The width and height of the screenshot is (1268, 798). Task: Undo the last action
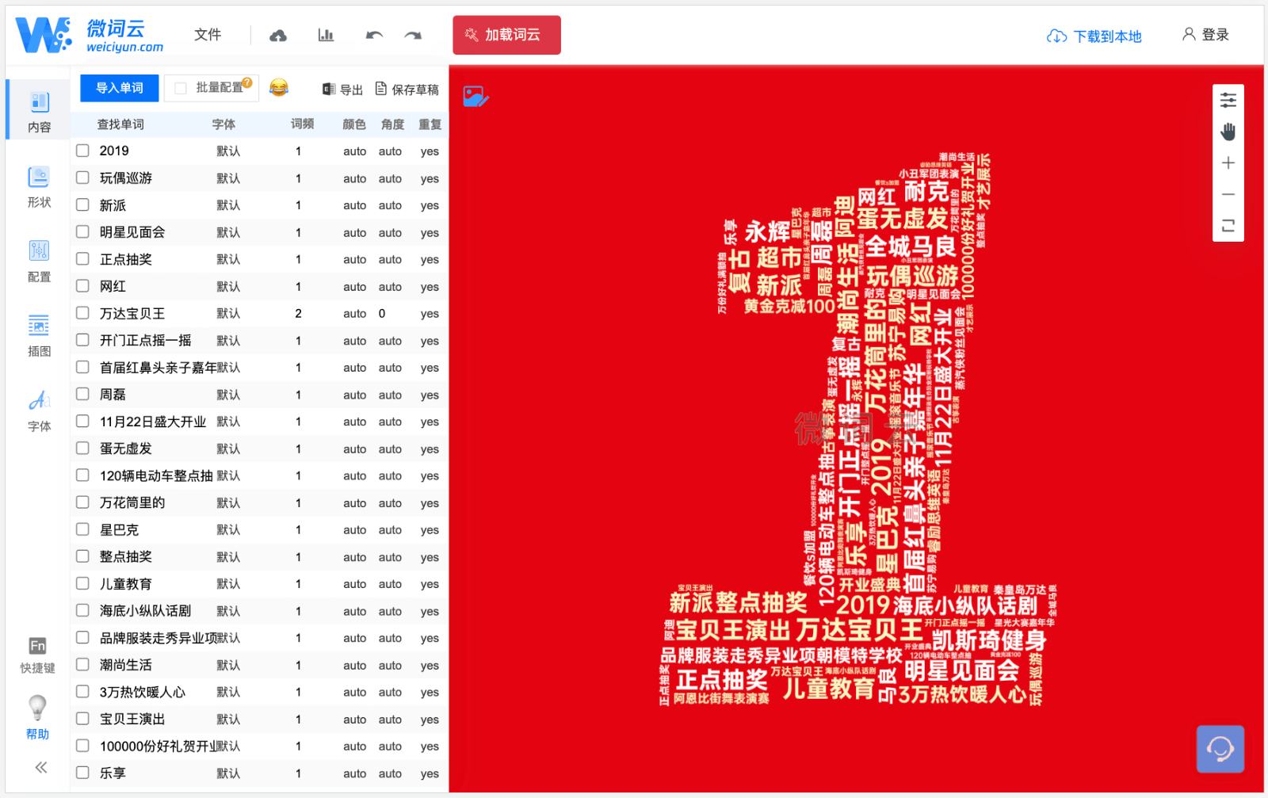[x=374, y=36]
